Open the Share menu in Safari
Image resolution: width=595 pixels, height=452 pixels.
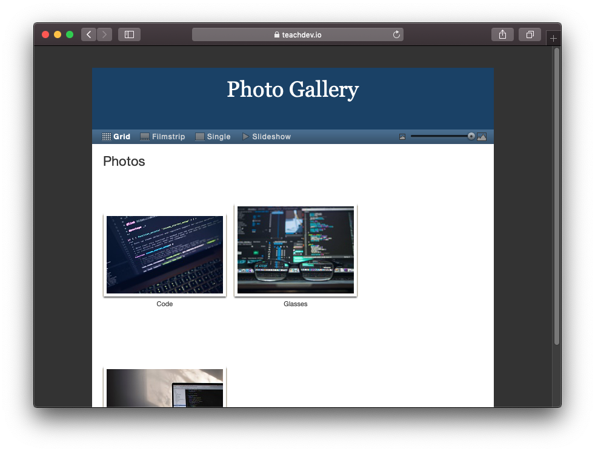[x=502, y=34]
